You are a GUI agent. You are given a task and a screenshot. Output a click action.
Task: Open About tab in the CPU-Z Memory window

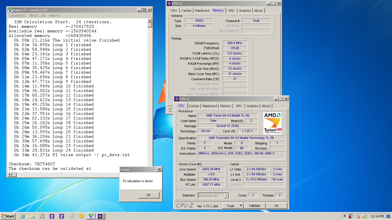tap(259, 11)
